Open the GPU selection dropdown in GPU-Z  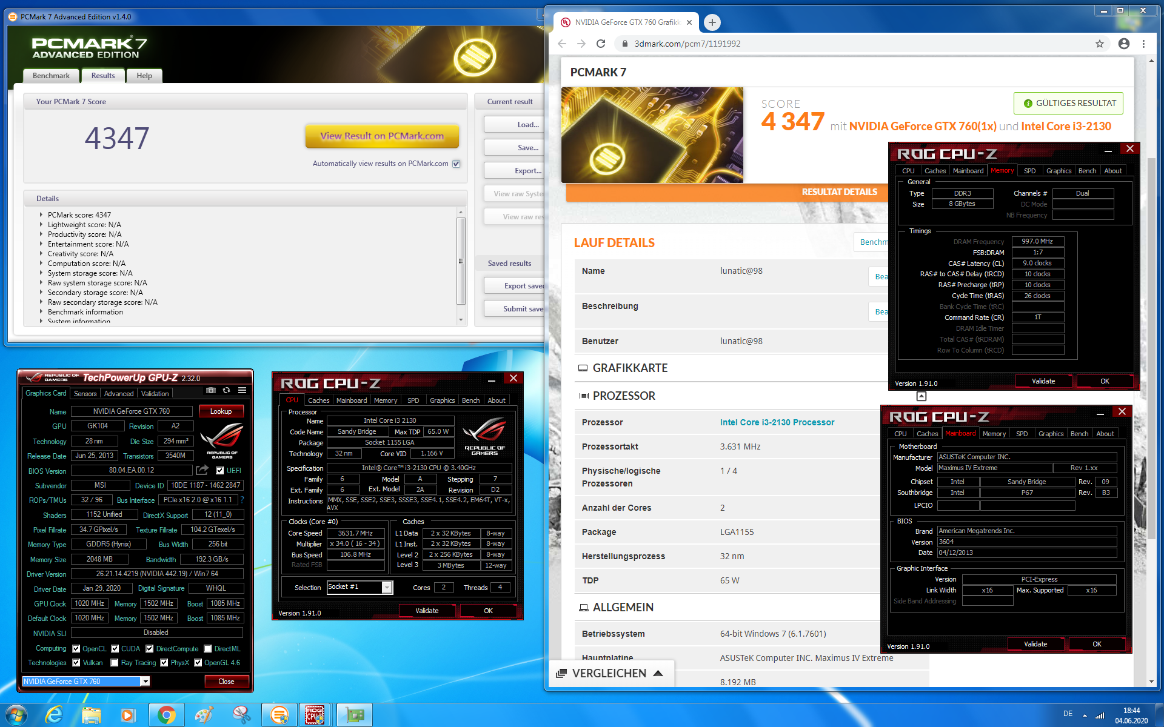click(145, 682)
